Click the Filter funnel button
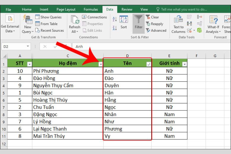 pos(139,24)
